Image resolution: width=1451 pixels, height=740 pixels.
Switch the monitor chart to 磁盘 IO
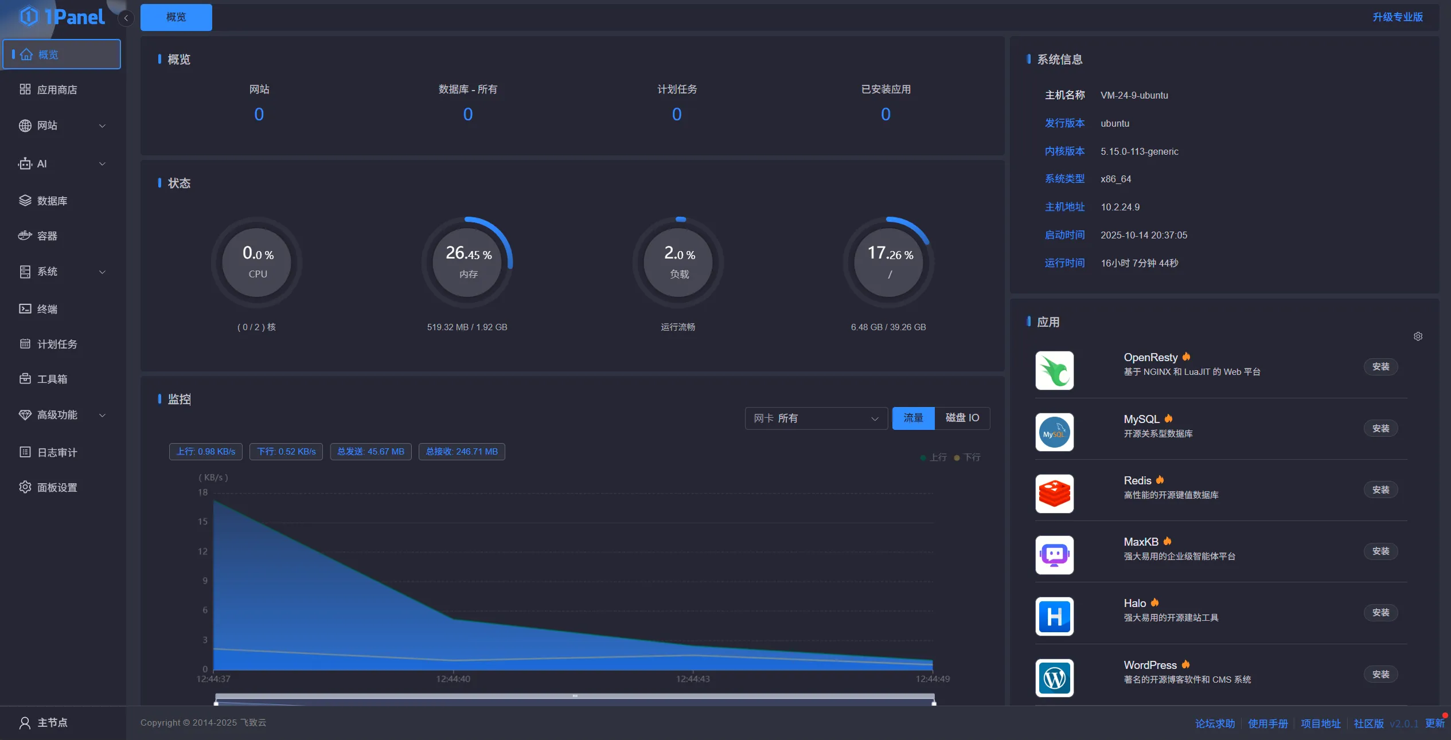coord(962,418)
